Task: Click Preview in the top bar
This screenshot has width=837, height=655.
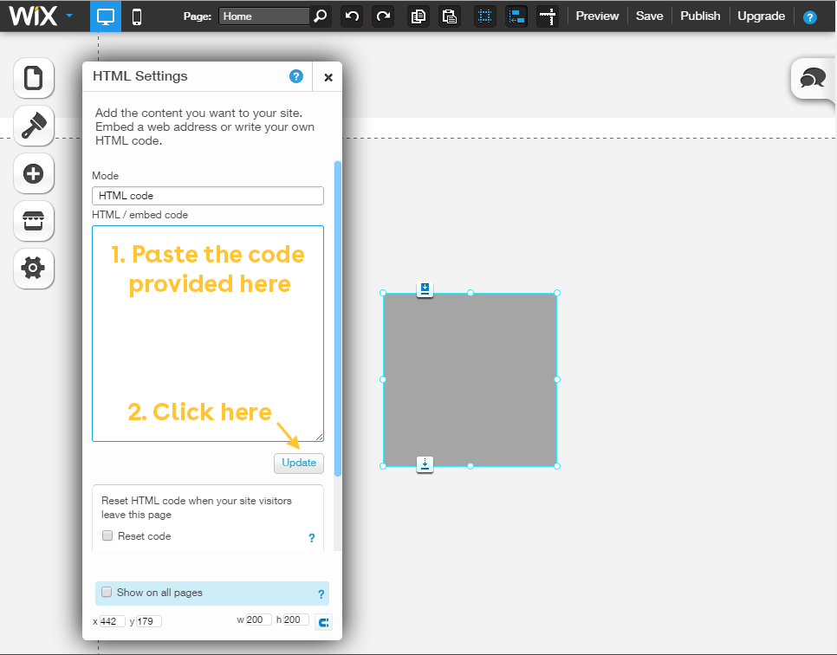Action: click(597, 16)
